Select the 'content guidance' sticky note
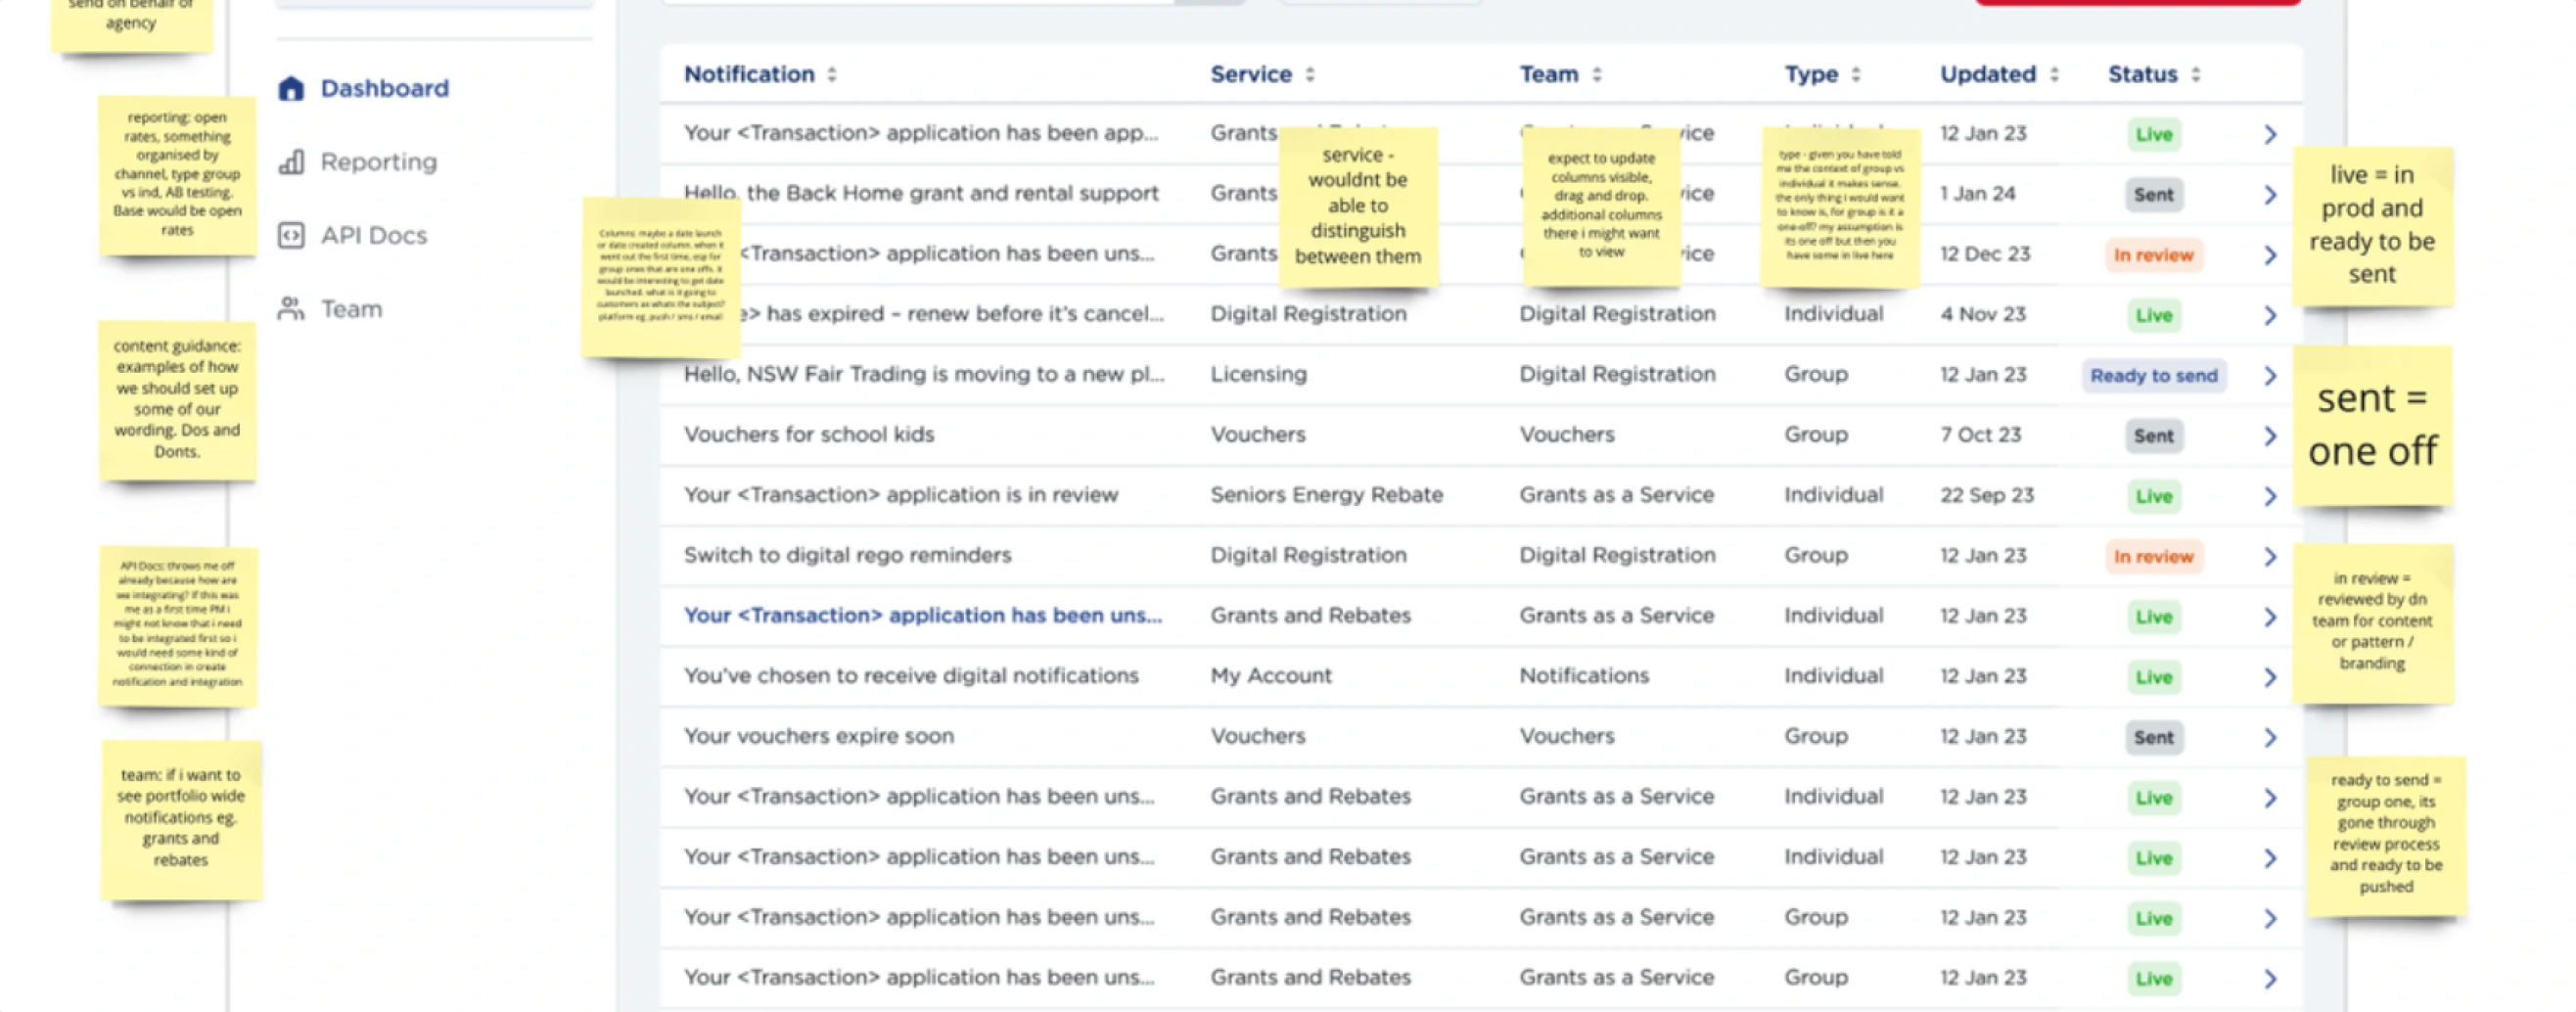This screenshot has width=2576, height=1012. (x=177, y=400)
